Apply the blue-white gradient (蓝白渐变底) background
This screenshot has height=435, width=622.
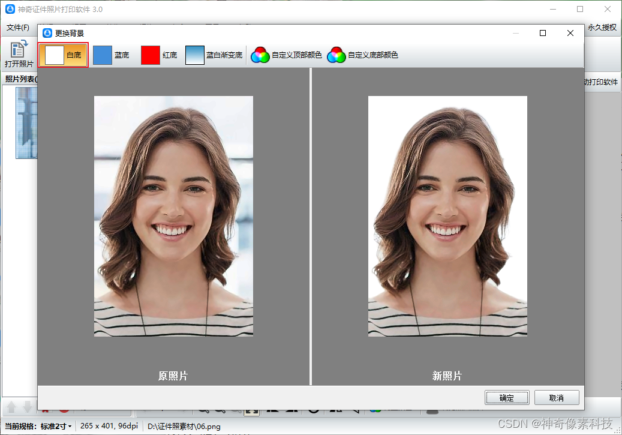pos(214,55)
